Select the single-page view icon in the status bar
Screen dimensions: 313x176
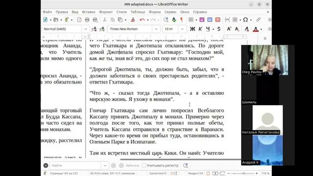click(x=208, y=174)
